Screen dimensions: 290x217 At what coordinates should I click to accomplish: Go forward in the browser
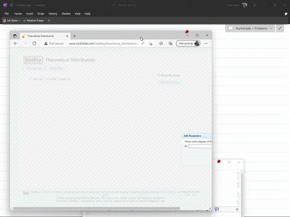[x=25, y=43]
